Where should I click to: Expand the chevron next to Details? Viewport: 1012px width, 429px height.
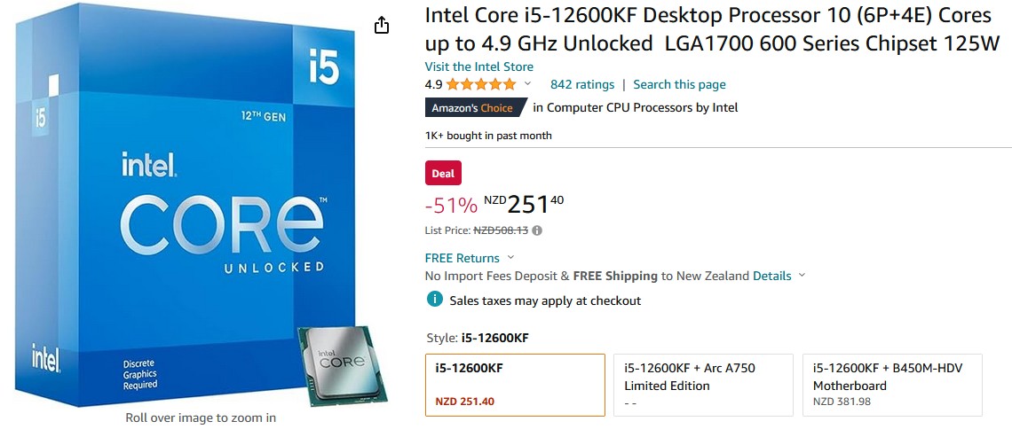click(802, 276)
